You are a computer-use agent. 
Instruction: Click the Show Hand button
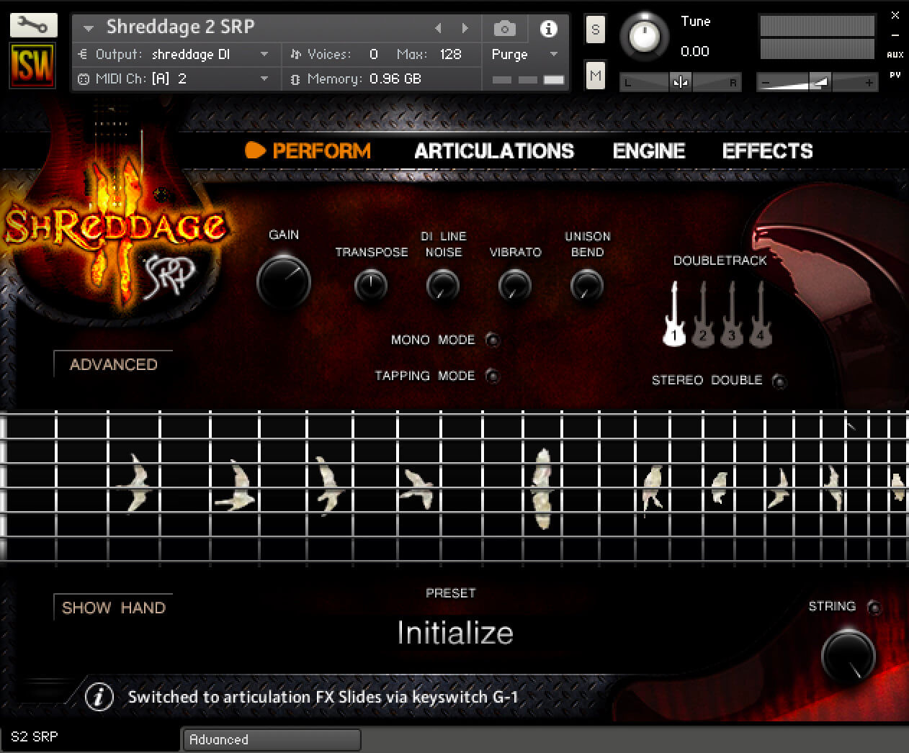point(113,608)
